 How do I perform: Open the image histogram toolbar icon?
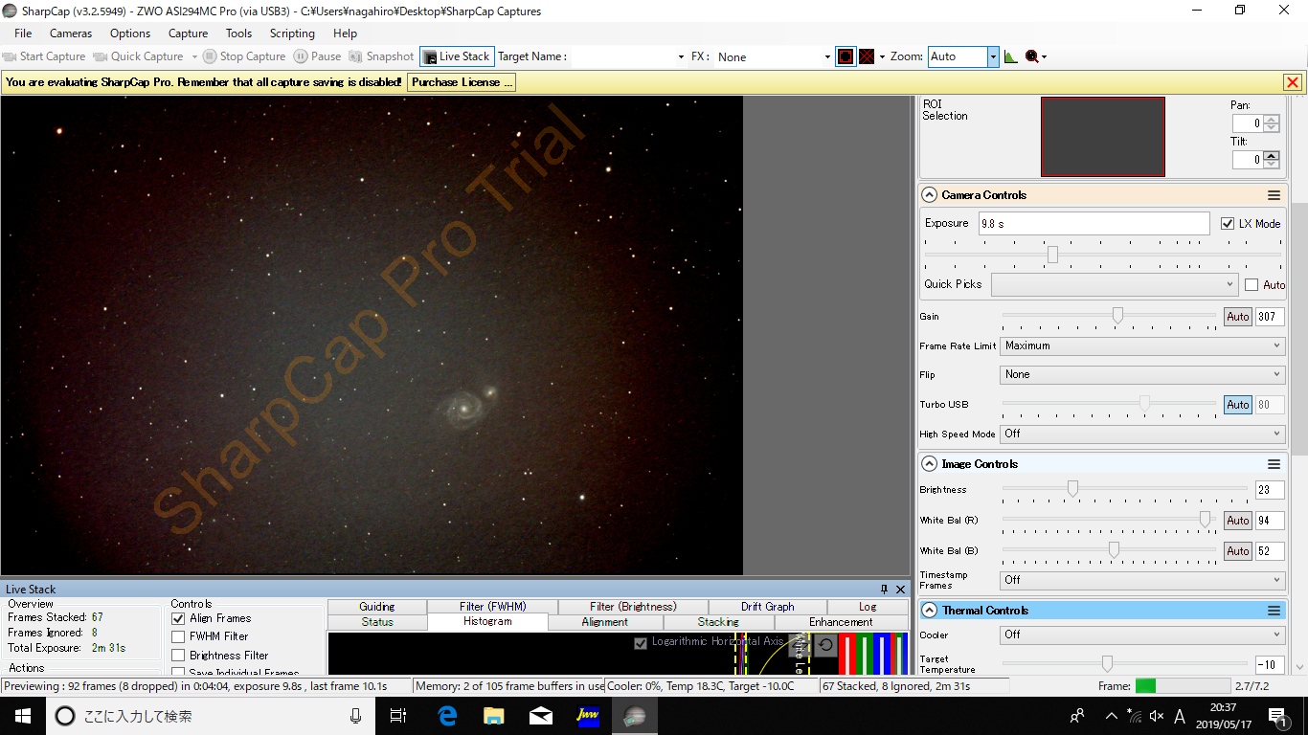click(x=1011, y=56)
